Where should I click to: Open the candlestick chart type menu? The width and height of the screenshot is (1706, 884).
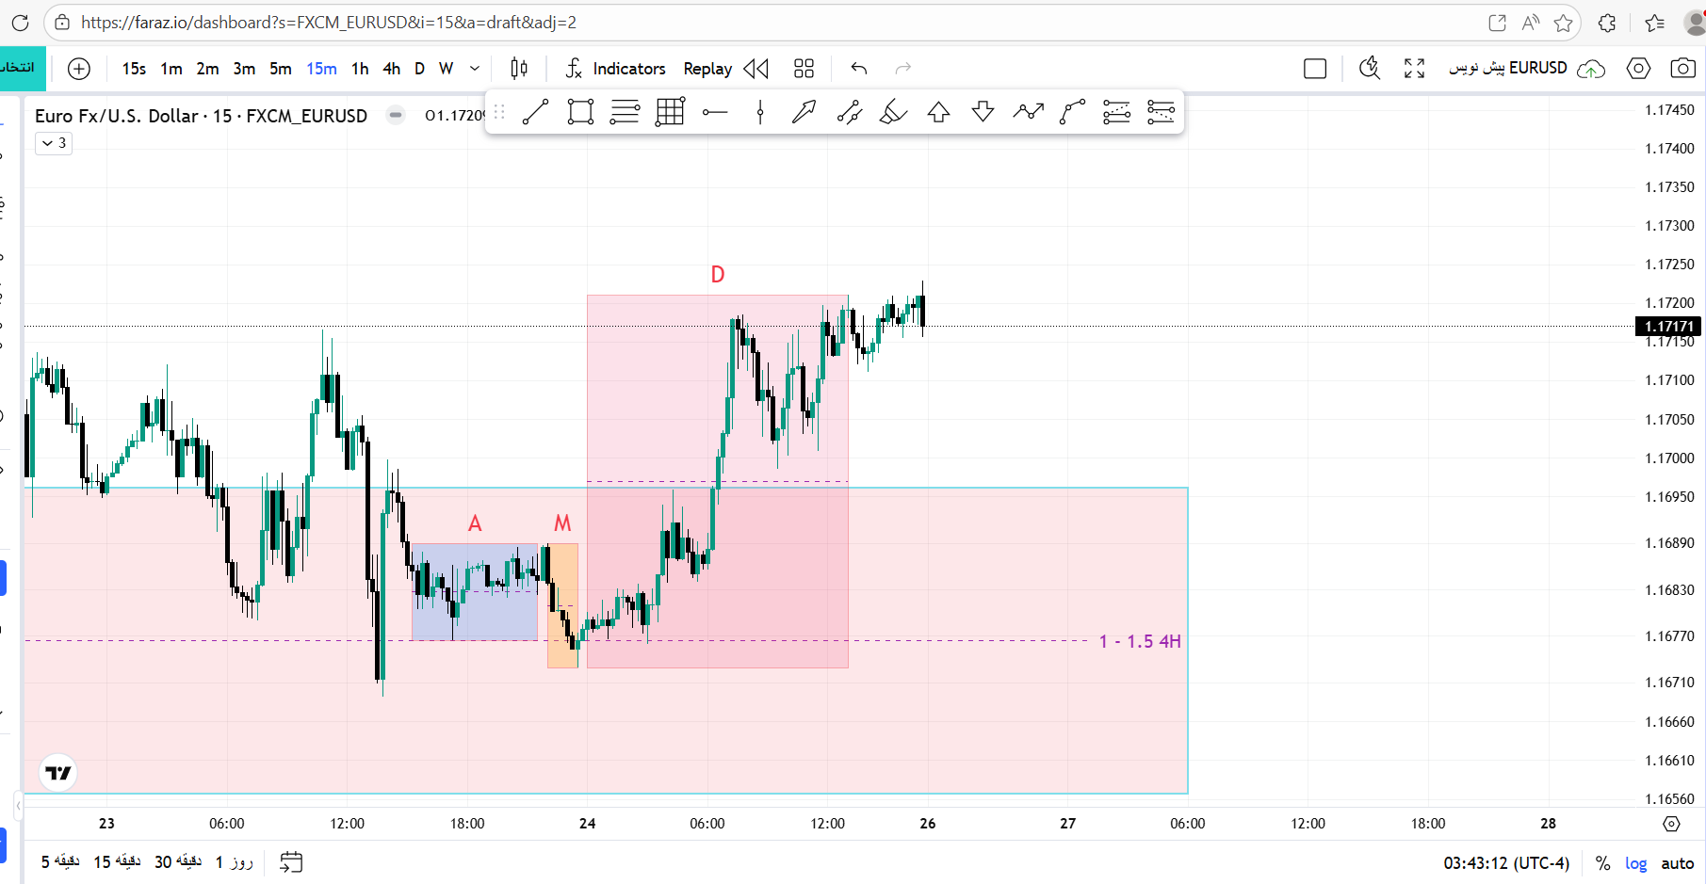pyautogui.click(x=519, y=69)
